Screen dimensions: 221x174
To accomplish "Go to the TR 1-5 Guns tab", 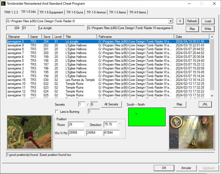I will coord(75,12).
